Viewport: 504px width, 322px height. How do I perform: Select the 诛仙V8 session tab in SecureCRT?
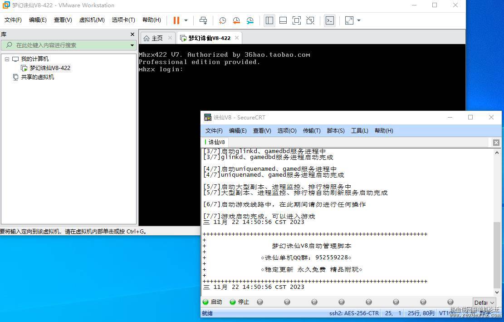click(x=215, y=142)
